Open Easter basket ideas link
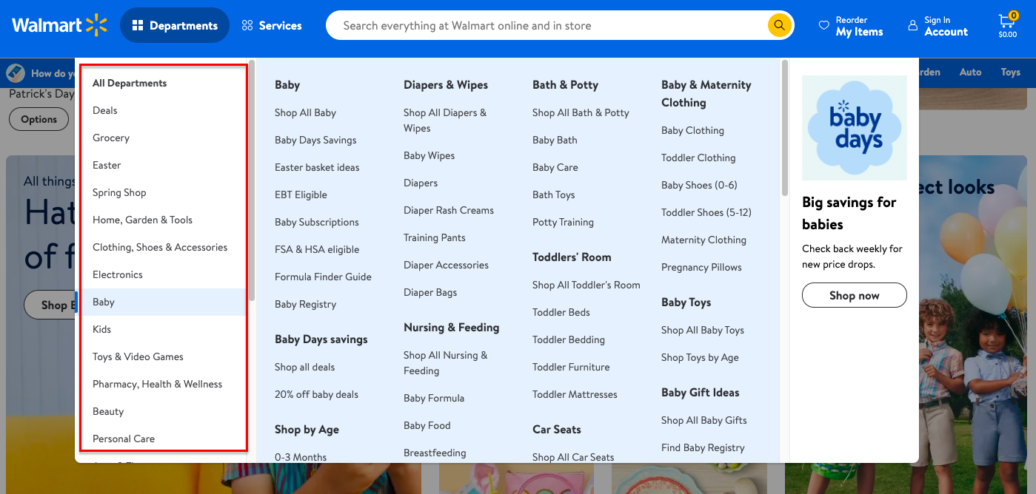The width and height of the screenshot is (1036, 494). [x=317, y=167]
